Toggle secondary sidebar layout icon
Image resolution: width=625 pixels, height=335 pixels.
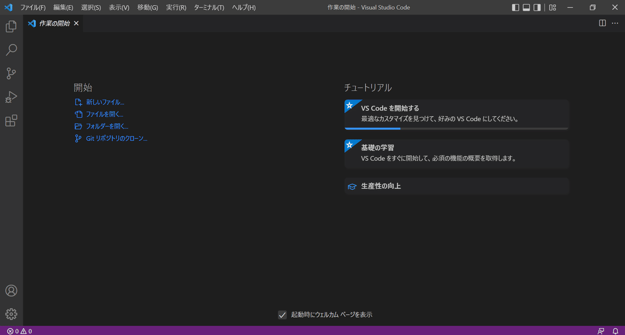pos(536,7)
